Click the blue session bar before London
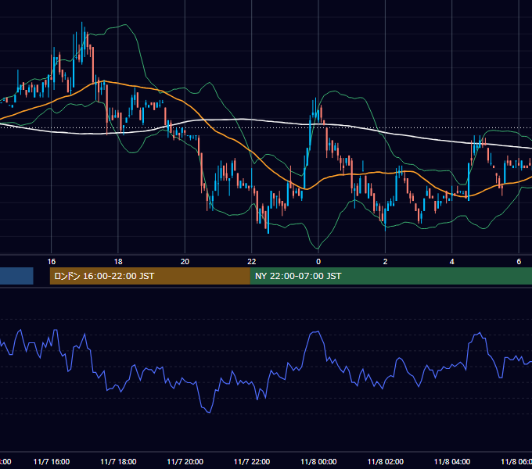The image size is (532, 469). pyautogui.click(x=16, y=276)
